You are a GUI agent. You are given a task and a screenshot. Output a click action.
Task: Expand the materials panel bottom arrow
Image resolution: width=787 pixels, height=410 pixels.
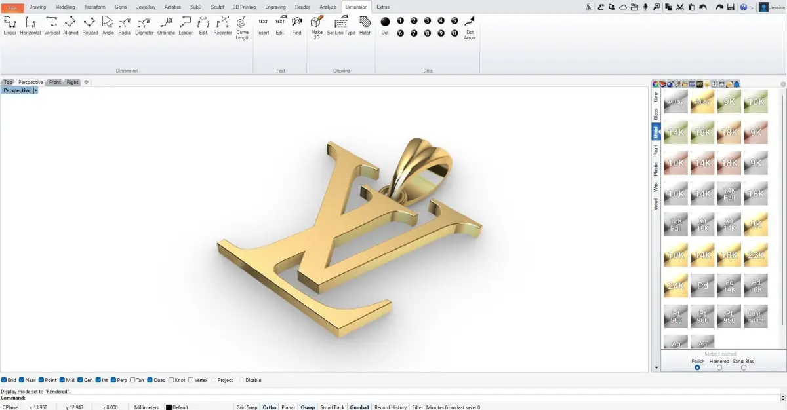coord(656,368)
